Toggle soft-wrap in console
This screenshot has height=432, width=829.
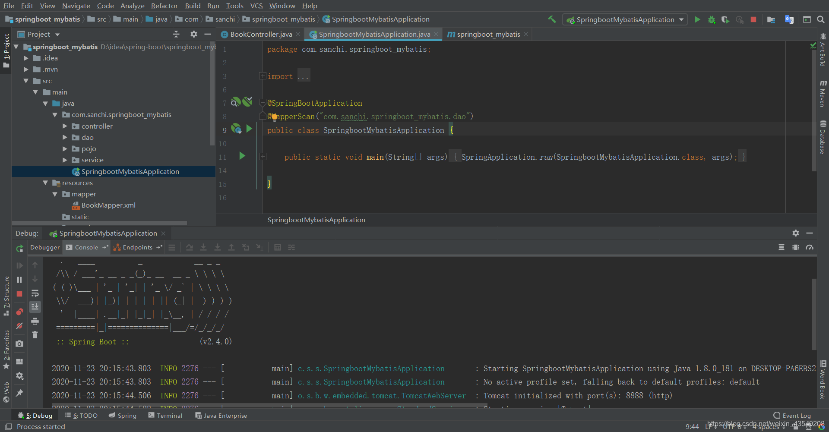point(35,293)
